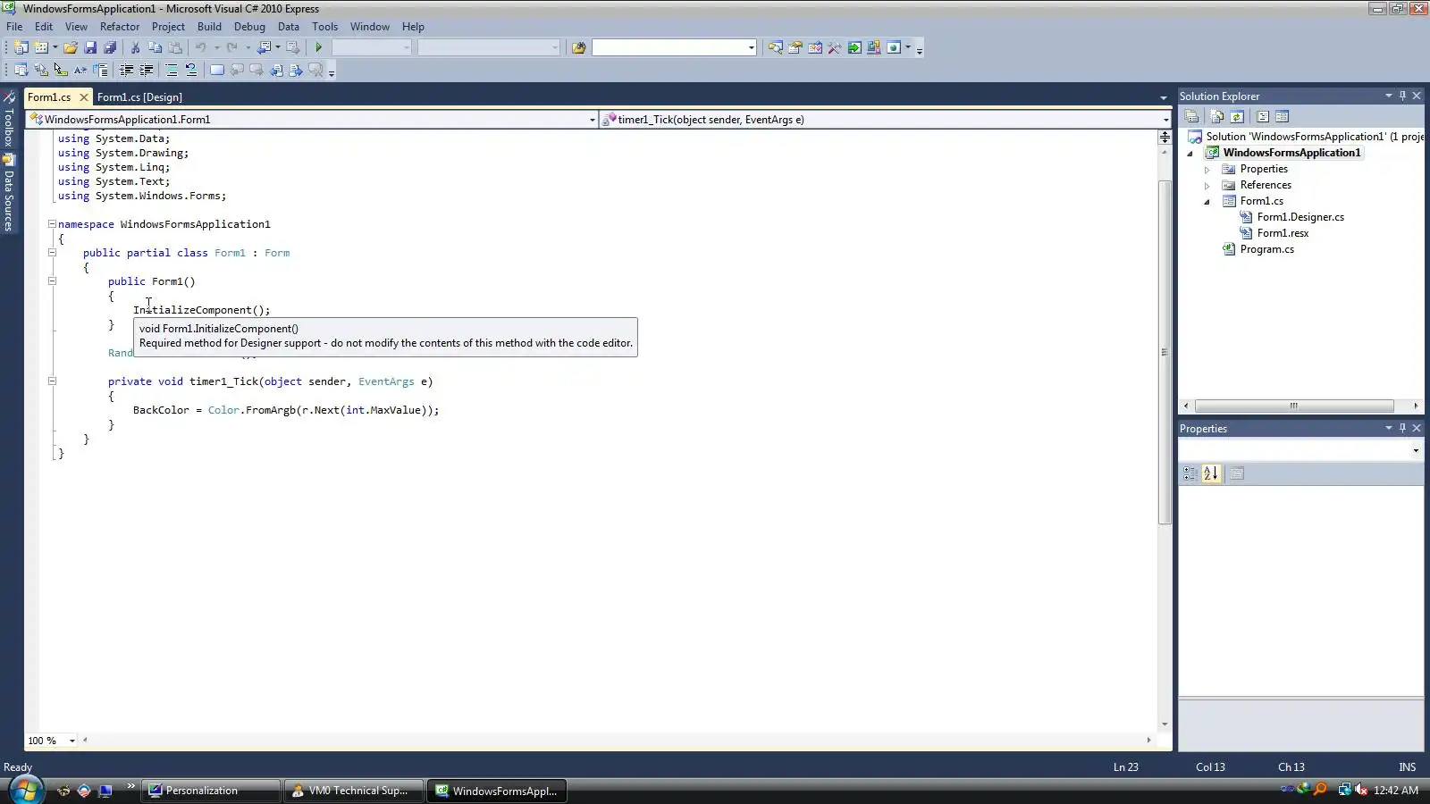Screen dimensions: 1430x804
Task: Comment out the selected lines icon
Action: pyautogui.click(x=172, y=70)
